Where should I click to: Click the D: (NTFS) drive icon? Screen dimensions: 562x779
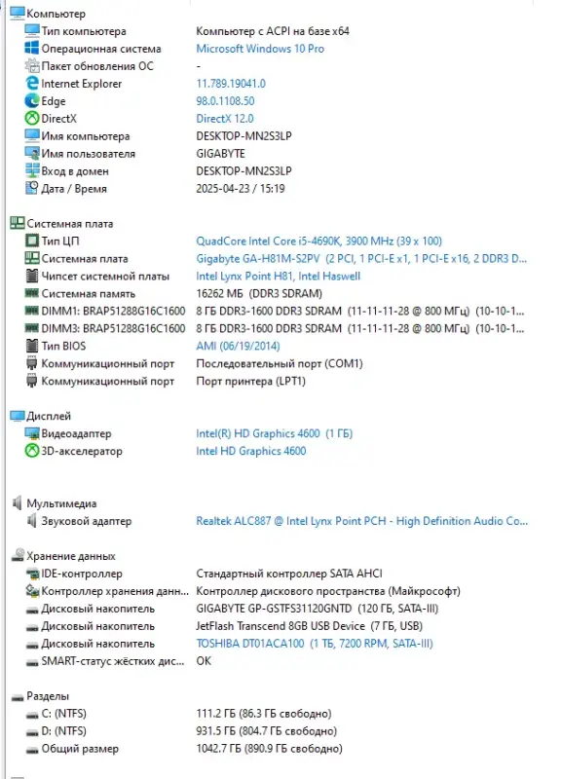32,732
